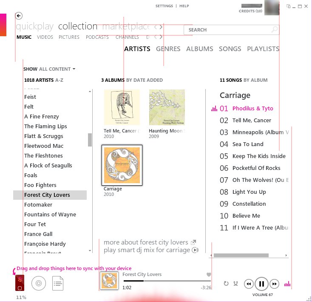Select the Channels tab

tap(127, 37)
